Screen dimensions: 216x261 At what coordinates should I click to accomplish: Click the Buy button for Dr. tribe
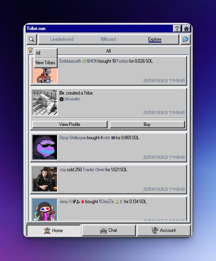[x=147, y=124]
